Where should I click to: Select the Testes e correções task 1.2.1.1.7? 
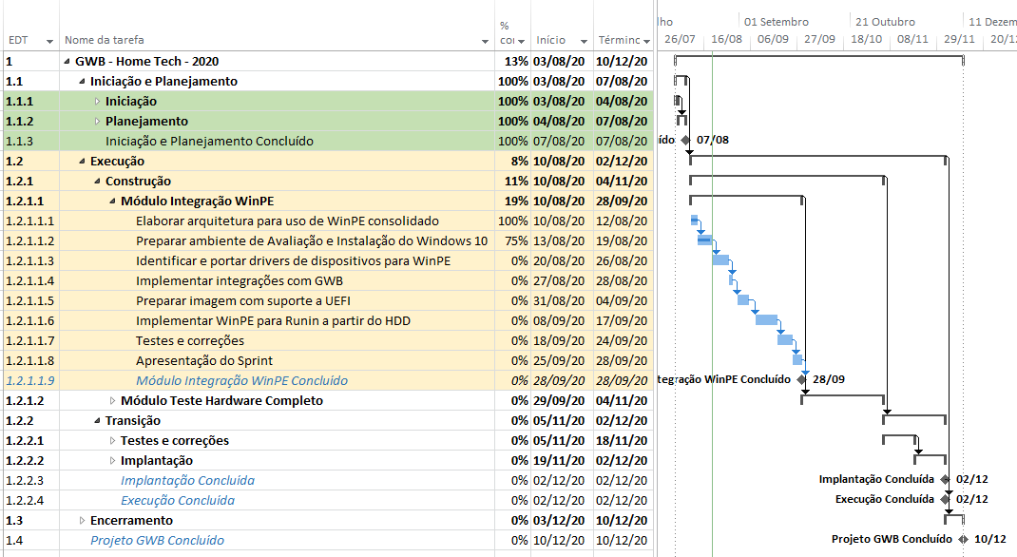[190, 341]
